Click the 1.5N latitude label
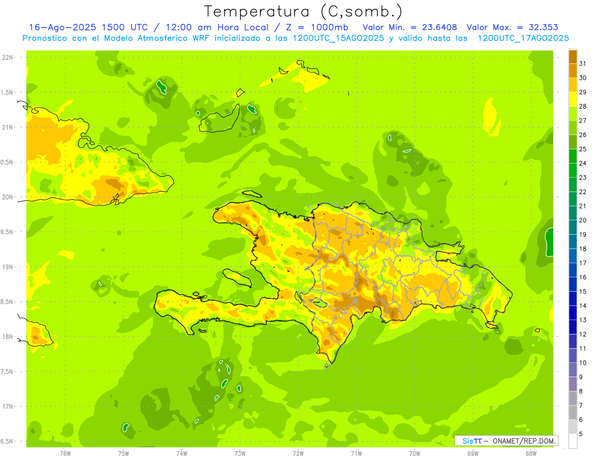This screenshot has width=596, height=460. click(x=7, y=92)
